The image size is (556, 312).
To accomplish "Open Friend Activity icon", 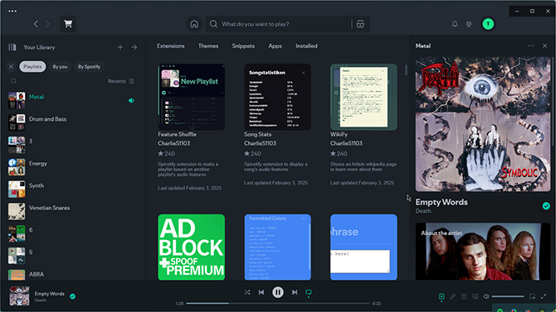I will tap(469, 24).
